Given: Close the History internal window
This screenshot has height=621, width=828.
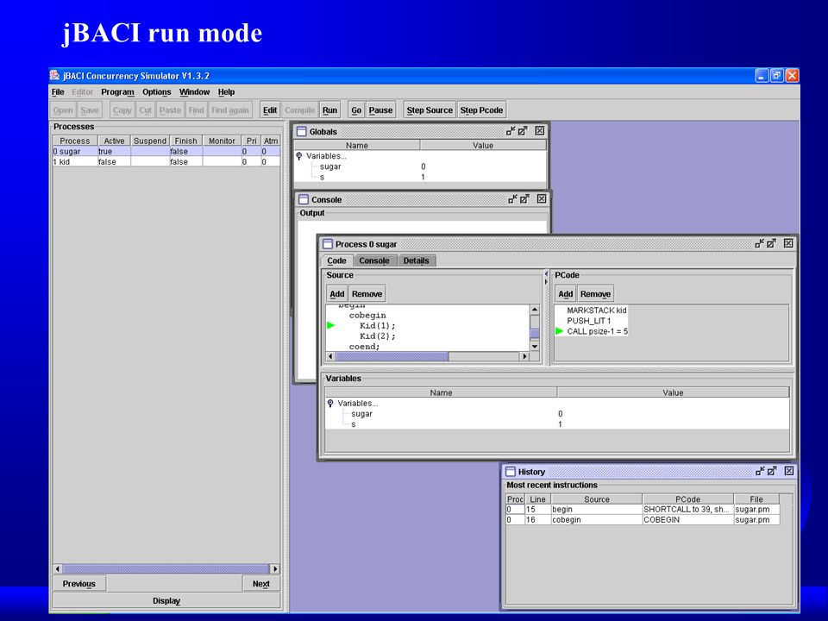Looking at the screenshot, I should click(789, 471).
